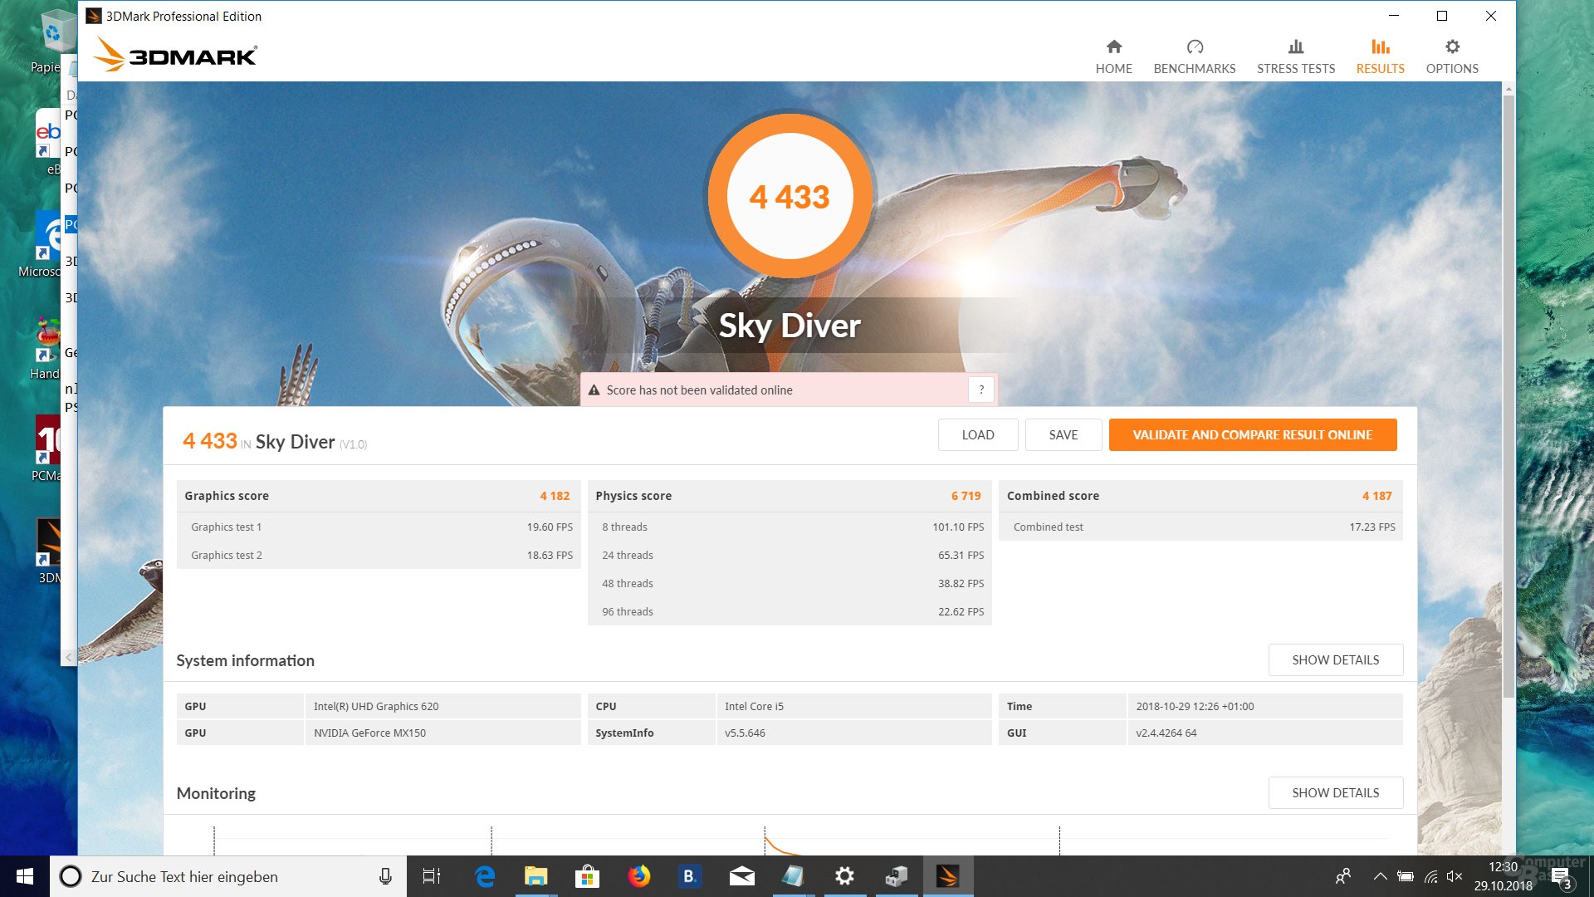Click Physics score value 6 719

point(966,496)
